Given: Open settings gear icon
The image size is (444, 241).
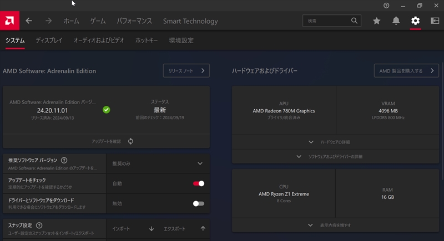Looking at the screenshot, I should point(415,20).
